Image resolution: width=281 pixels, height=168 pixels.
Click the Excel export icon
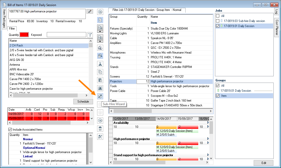(100, 88)
